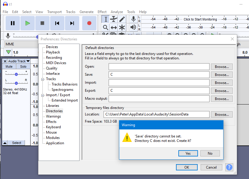This screenshot has width=249, height=179.
Task: Start recording with the red Record button
Action: point(89,23)
